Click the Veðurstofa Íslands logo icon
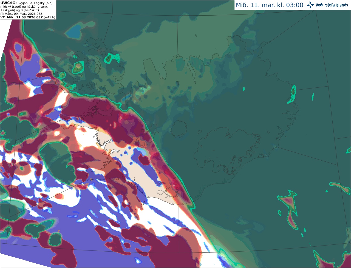Screen dimensions: 351x268 click(310, 5)
